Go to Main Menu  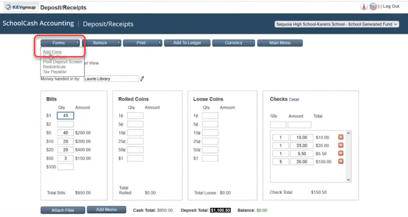[x=280, y=43]
